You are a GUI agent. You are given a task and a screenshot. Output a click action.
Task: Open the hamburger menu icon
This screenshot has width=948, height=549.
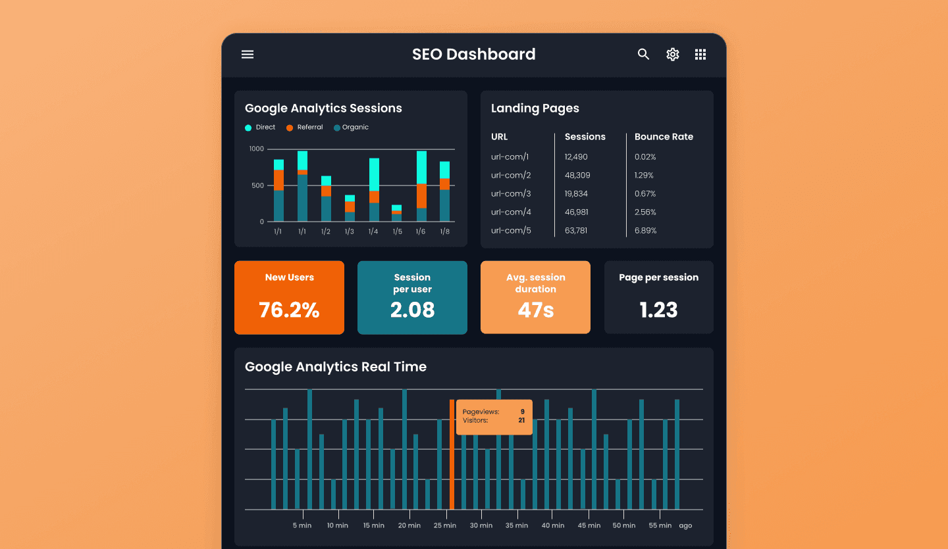pos(248,55)
